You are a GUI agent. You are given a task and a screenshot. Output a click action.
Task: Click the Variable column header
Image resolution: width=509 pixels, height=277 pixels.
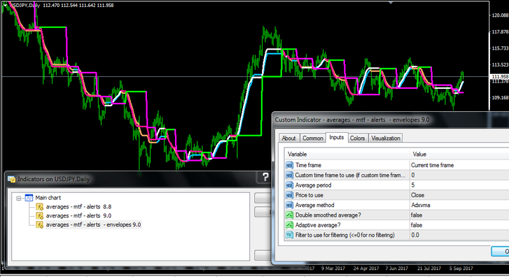pos(347,154)
